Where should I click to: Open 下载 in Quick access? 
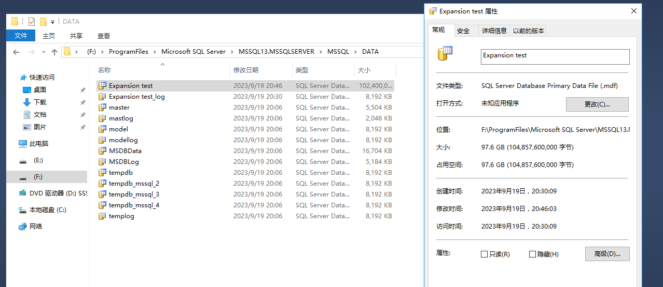point(40,102)
